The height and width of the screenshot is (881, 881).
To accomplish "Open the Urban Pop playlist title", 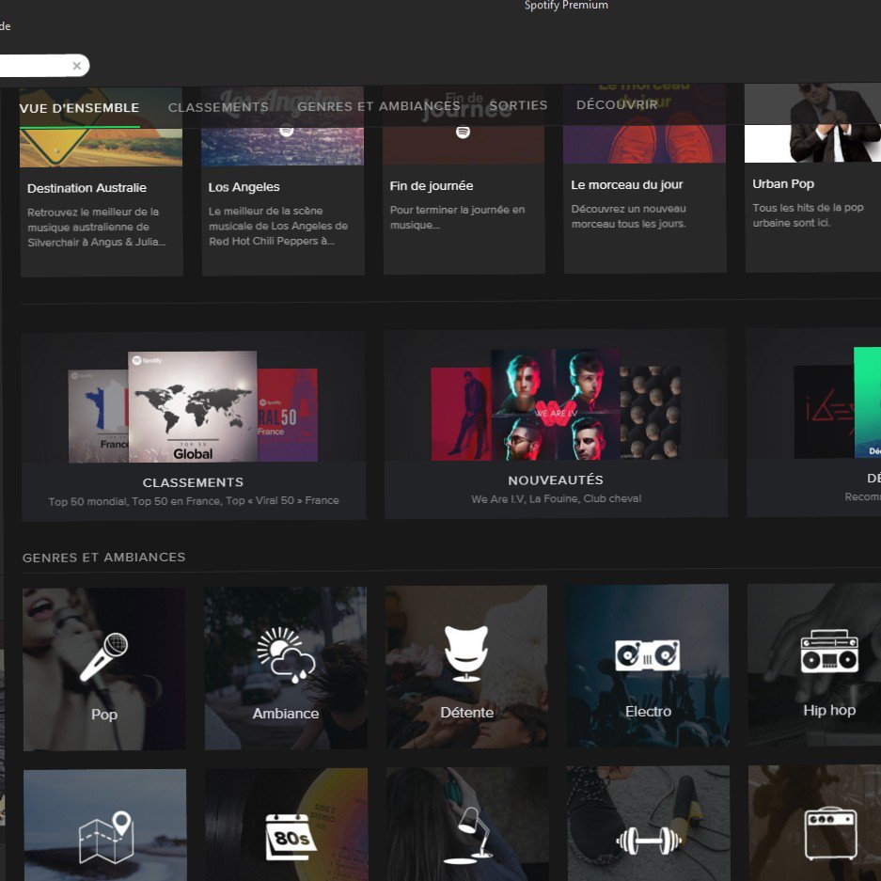I will 783,183.
